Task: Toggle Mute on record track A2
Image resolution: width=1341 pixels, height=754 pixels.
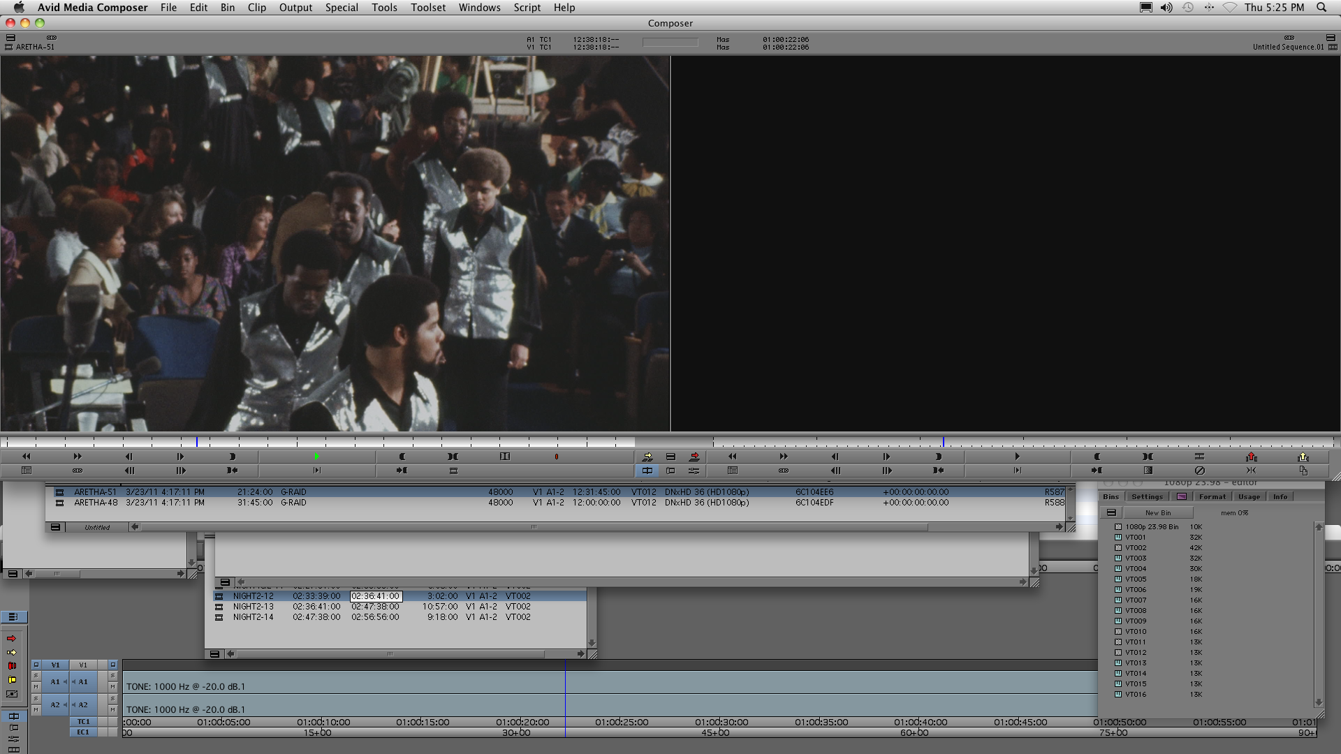Action: tap(112, 710)
